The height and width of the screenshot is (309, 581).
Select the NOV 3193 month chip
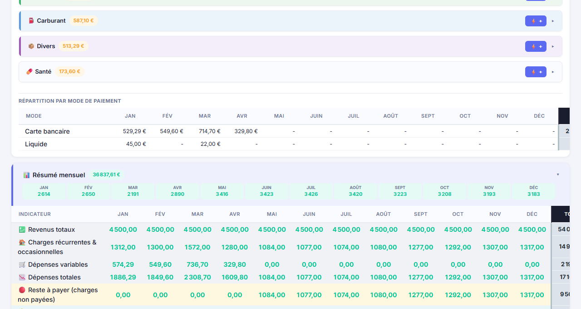(489, 191)
